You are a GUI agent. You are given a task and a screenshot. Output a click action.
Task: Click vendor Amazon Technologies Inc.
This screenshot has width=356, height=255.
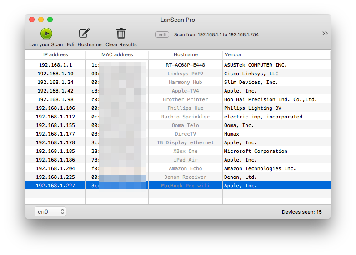point(260,168)
